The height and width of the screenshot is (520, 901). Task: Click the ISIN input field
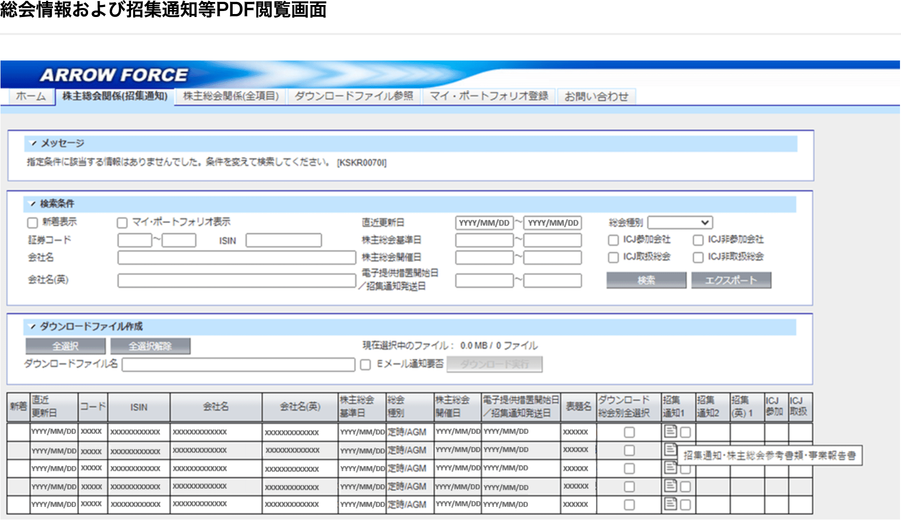pos(283,240)
